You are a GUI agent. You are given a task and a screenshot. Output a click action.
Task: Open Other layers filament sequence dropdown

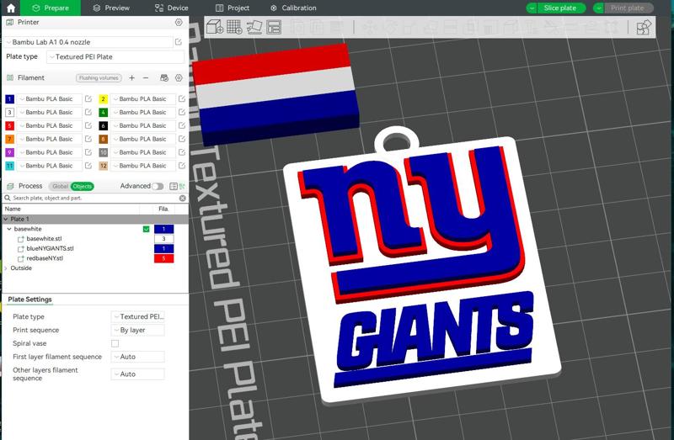pos(137,374)
